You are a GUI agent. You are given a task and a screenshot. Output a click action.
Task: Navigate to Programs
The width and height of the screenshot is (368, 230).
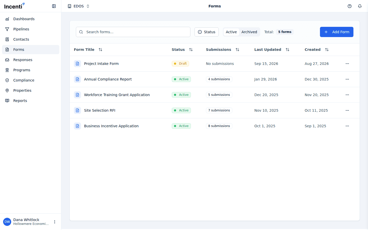click(31, 70)
